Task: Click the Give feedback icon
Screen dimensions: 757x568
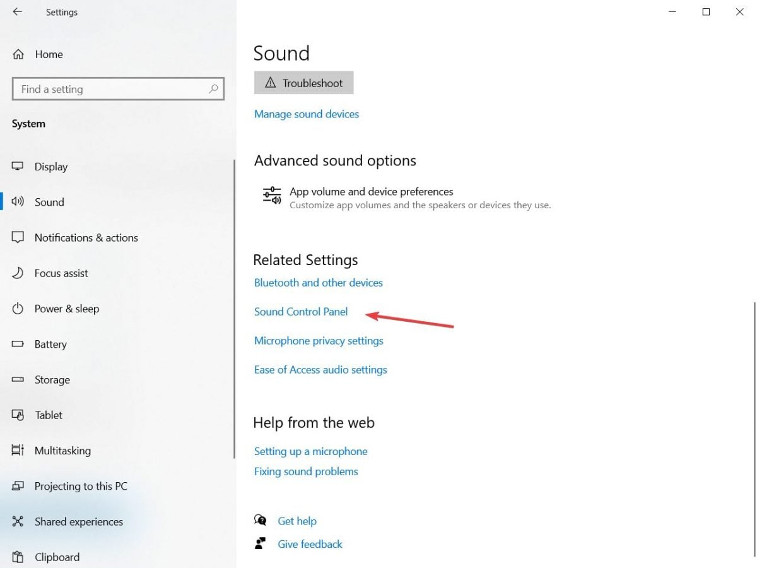Action: (260, 543)
